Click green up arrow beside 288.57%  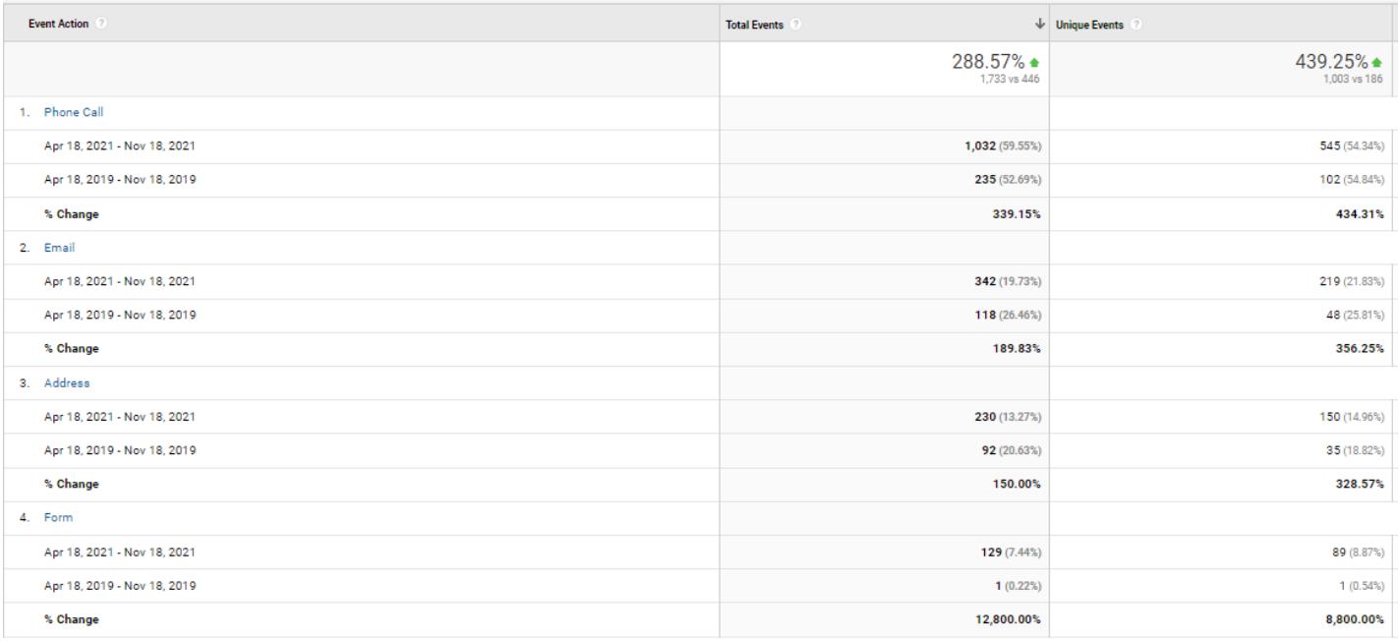(x=1036, y=63)
